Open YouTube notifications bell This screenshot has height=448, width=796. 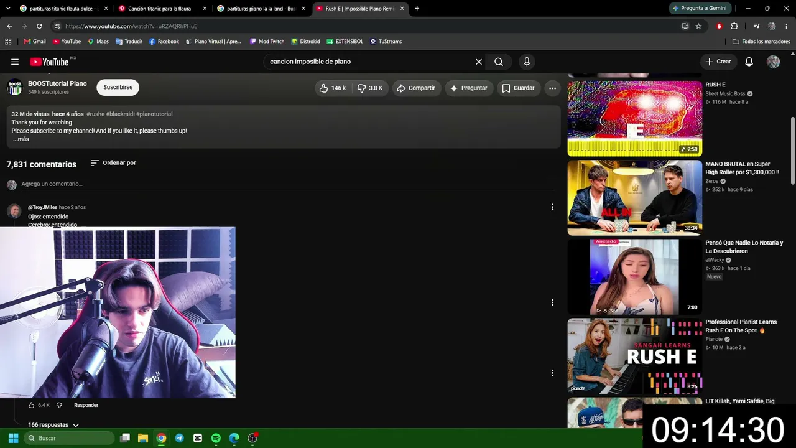point(749,62)
